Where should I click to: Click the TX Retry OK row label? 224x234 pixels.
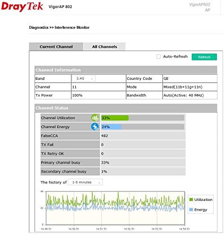coord(53,154)
